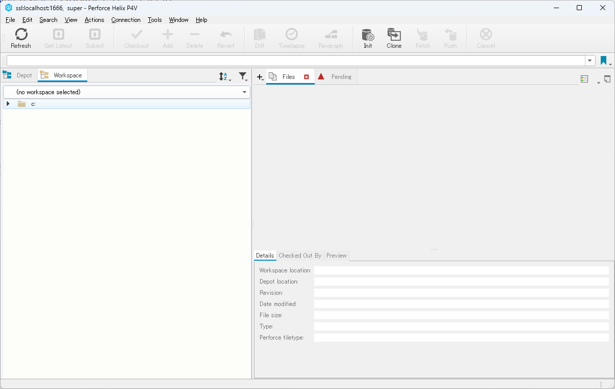
Task: Click the detach pane window icon
Action: [x=607, y=79]
